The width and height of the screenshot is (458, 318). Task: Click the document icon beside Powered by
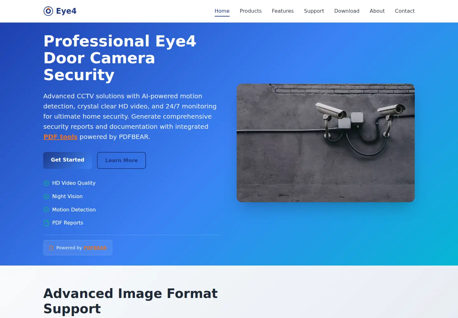pos(51,248)
